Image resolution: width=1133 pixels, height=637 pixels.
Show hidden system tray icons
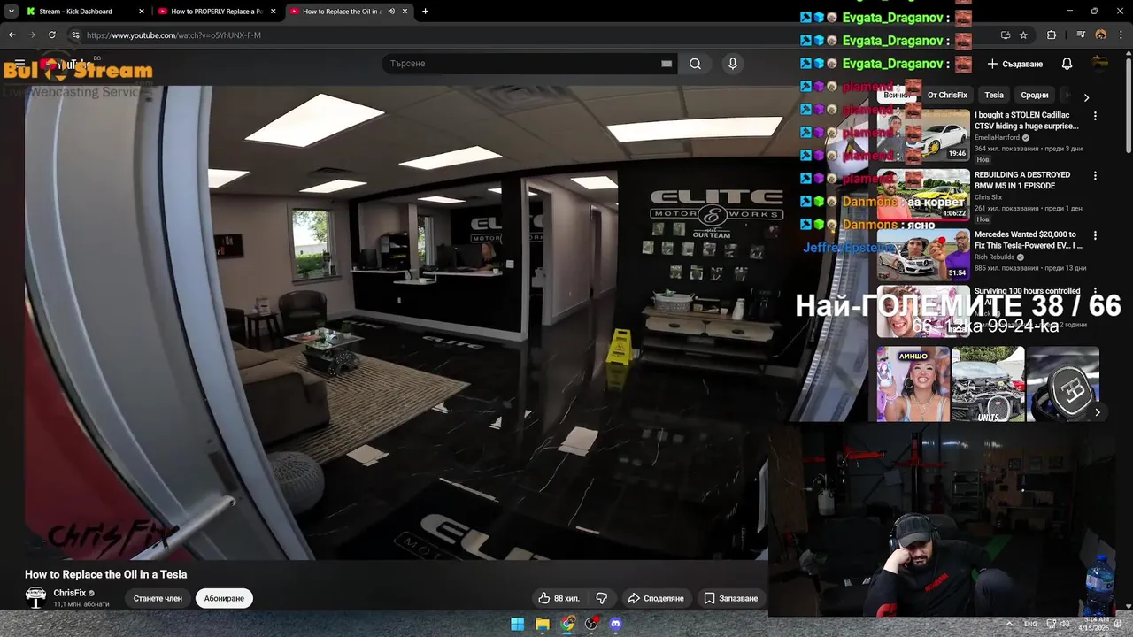pos(1010,624)
